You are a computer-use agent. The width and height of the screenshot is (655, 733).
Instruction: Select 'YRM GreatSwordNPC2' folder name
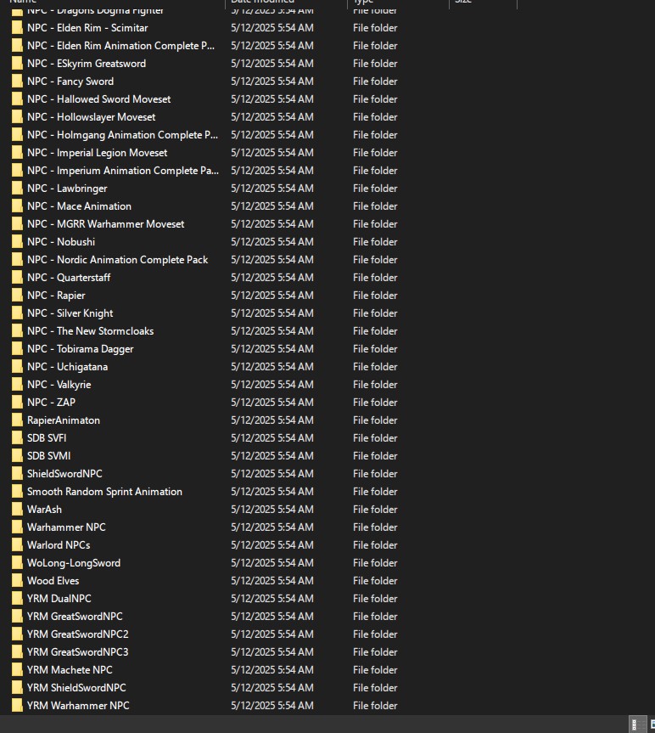(77, 634)
